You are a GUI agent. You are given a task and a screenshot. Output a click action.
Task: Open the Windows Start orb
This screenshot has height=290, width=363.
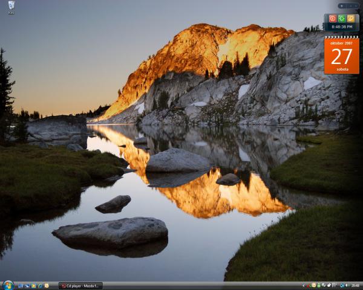click(x=8, y=285)
